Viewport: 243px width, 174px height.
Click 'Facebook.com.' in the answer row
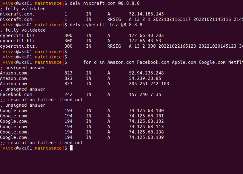pyautogui.click(x=17, y=94)
